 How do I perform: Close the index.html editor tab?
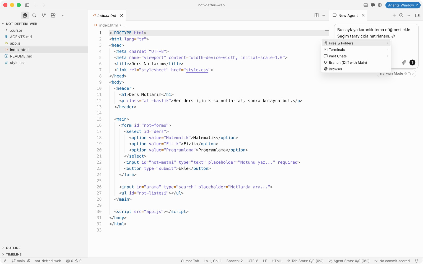[x=122, y=15]
